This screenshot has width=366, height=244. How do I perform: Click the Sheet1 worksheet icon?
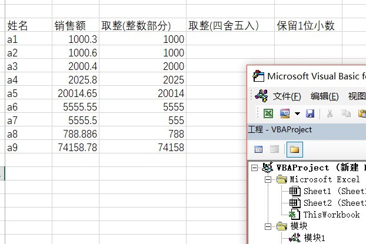click(x=295, y=191)
